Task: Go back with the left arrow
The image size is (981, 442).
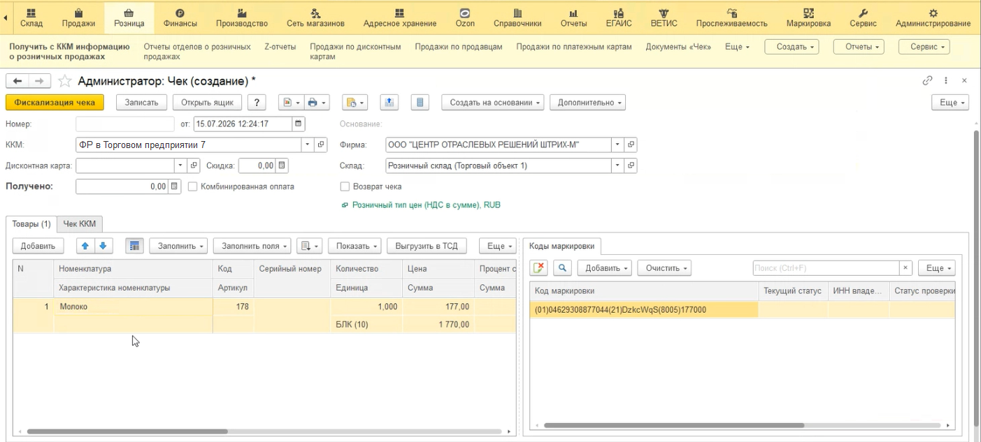Action: point(17,81)
